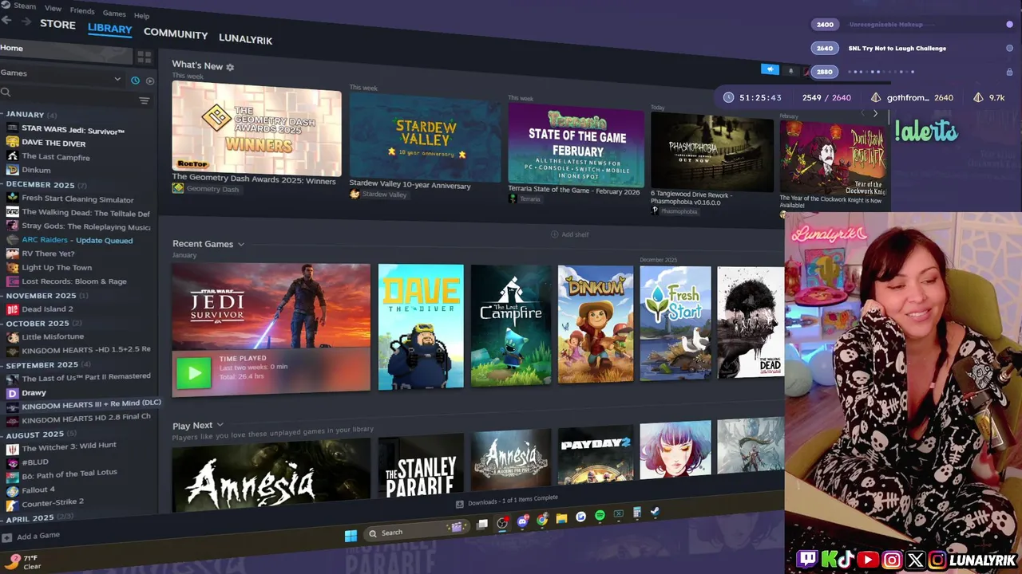The image size is (1022, 574).
Task: Switch to the STORE tab
Action: click(57, 25)
